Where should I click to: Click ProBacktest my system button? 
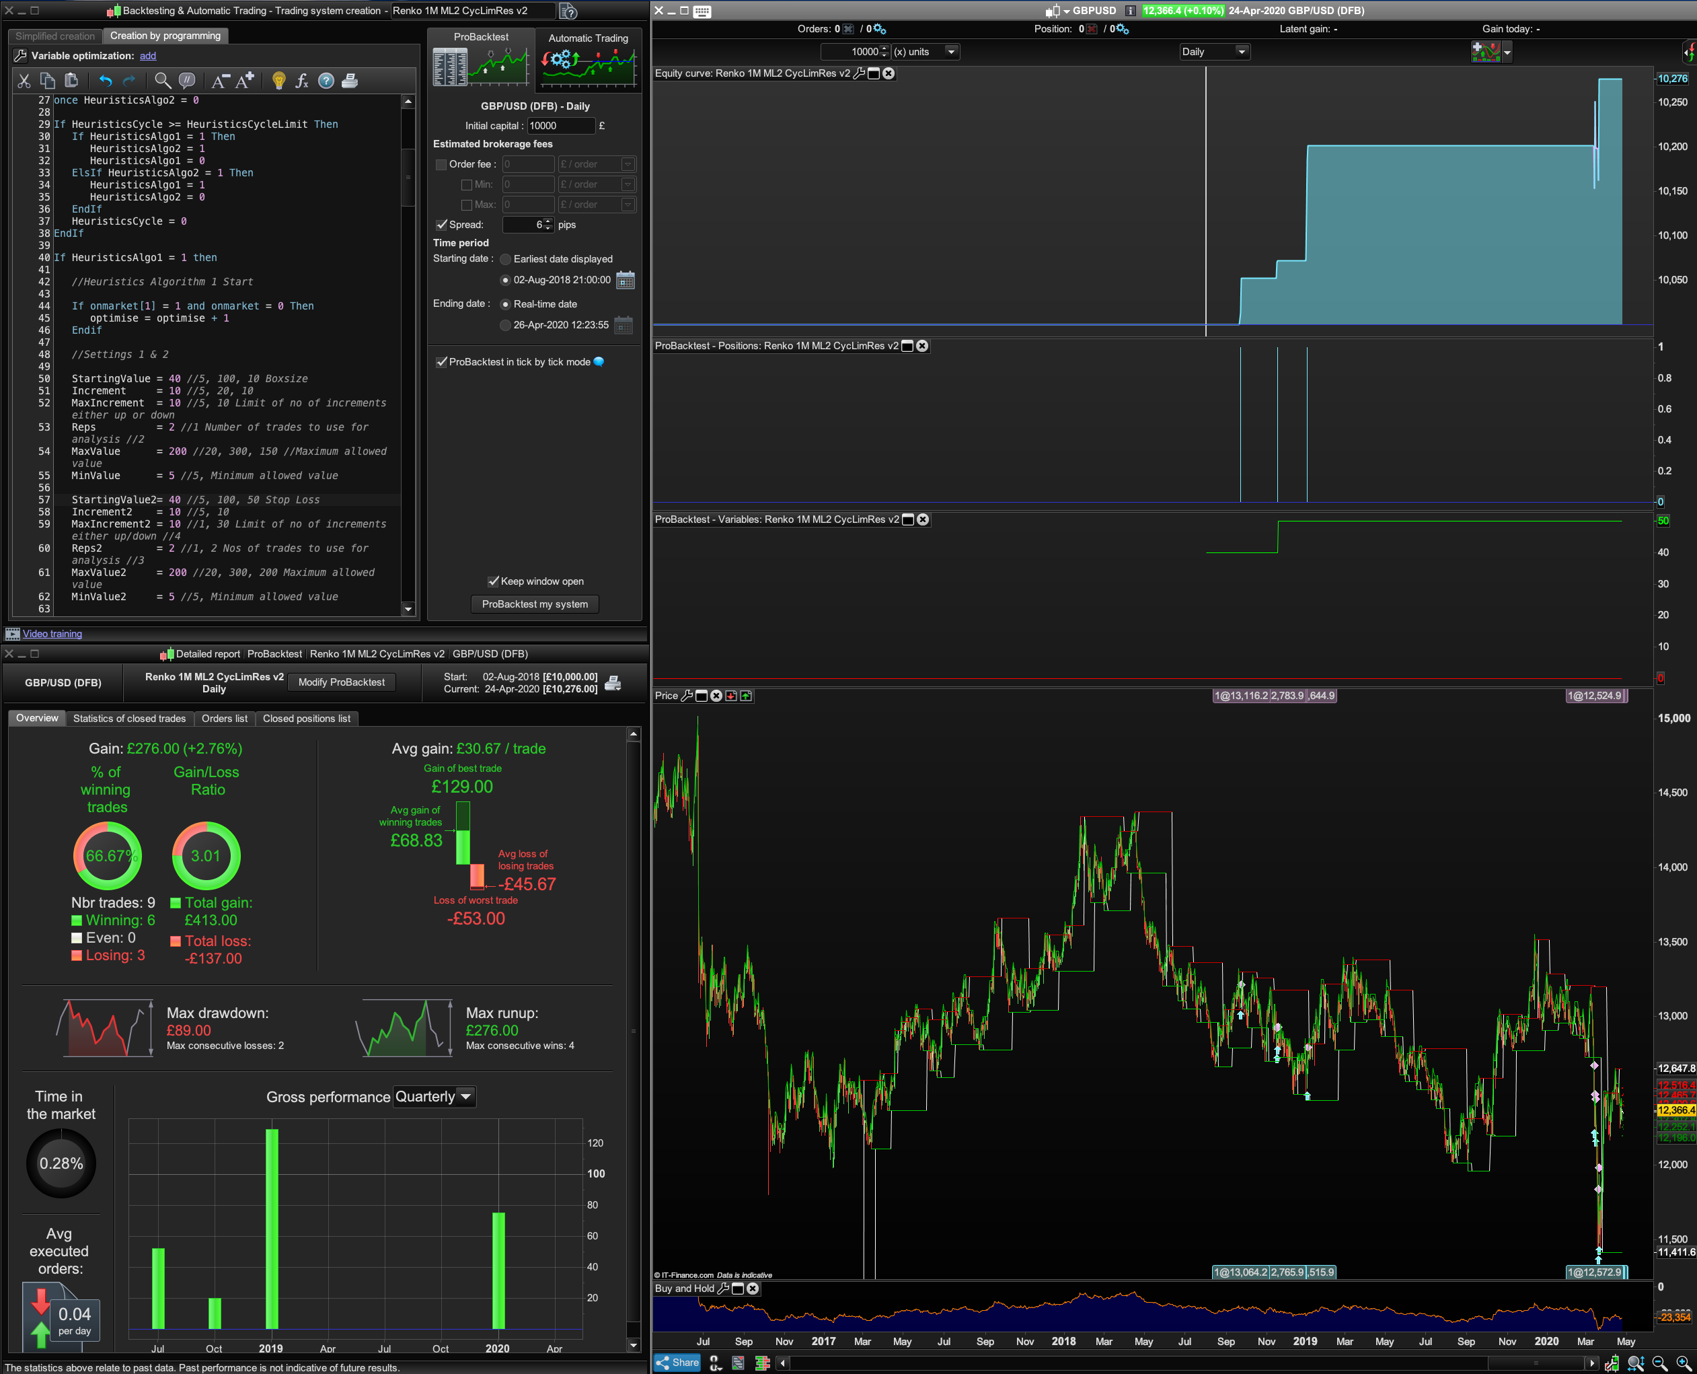[x=535, y=604]
